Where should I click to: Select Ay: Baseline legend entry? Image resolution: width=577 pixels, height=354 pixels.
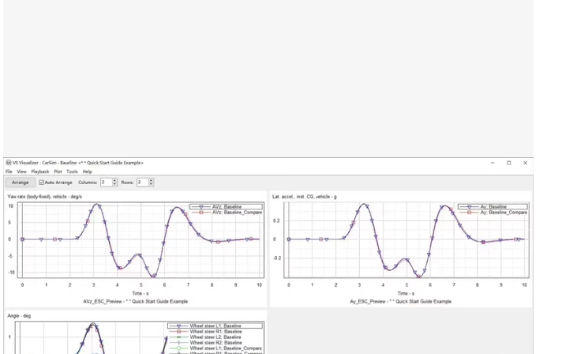[493, 207]
